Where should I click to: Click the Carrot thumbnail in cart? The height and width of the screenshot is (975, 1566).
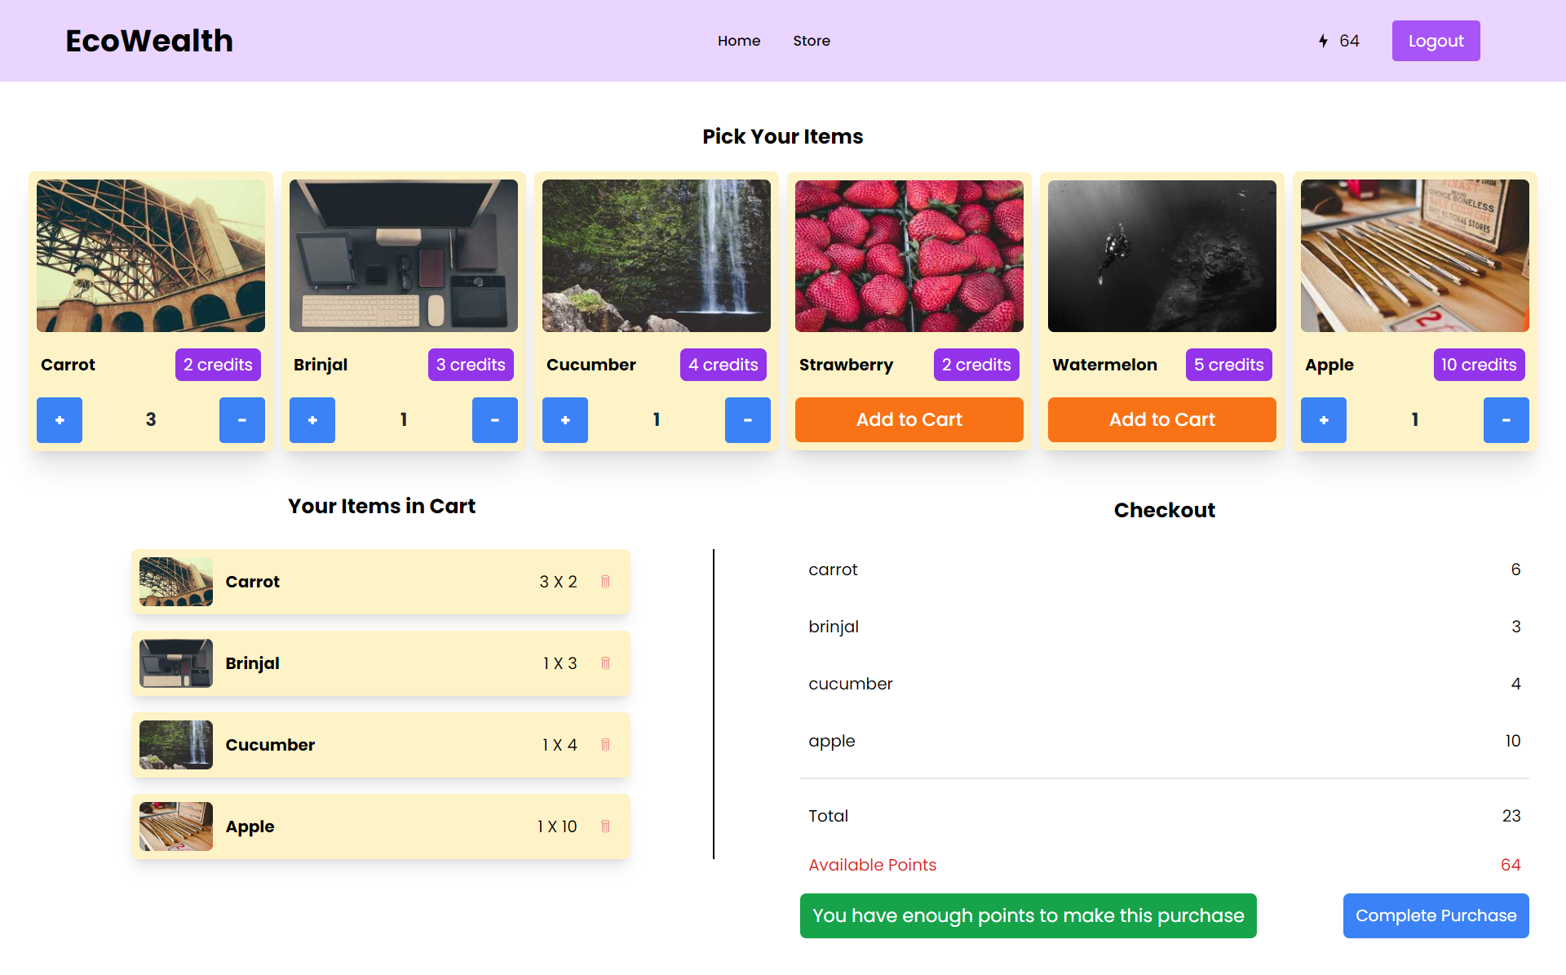[x=176, y=582]
